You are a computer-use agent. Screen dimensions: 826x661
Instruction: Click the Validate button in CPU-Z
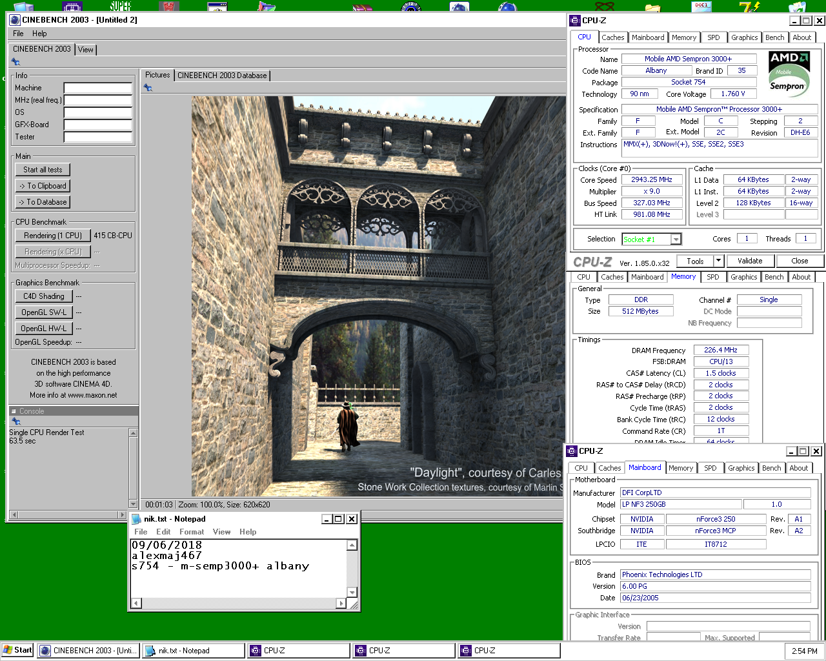(x=750, y=261)
